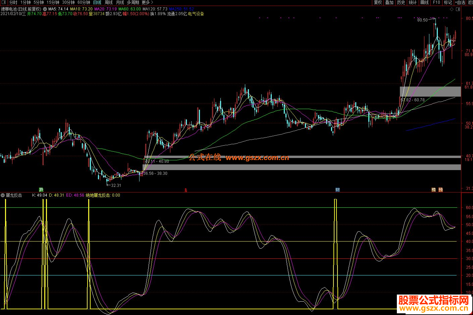The image size is (473, 315).
Task: Click the 幅1.50(2.00%) change value
Action: [x=136, y=14]
